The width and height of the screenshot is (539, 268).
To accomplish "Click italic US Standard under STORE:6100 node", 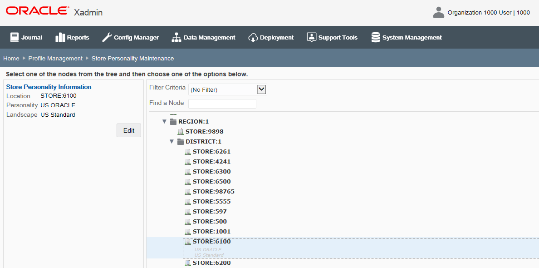I will pos(209,255).
